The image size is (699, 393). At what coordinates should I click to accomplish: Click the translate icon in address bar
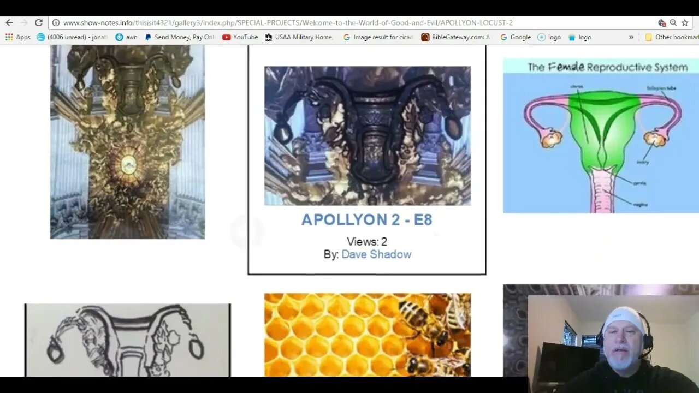662,23
